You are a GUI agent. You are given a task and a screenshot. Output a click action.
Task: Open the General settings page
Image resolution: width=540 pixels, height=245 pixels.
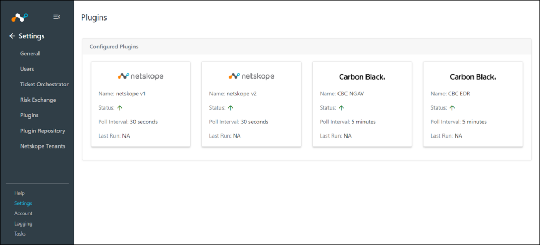pos(30,54)
